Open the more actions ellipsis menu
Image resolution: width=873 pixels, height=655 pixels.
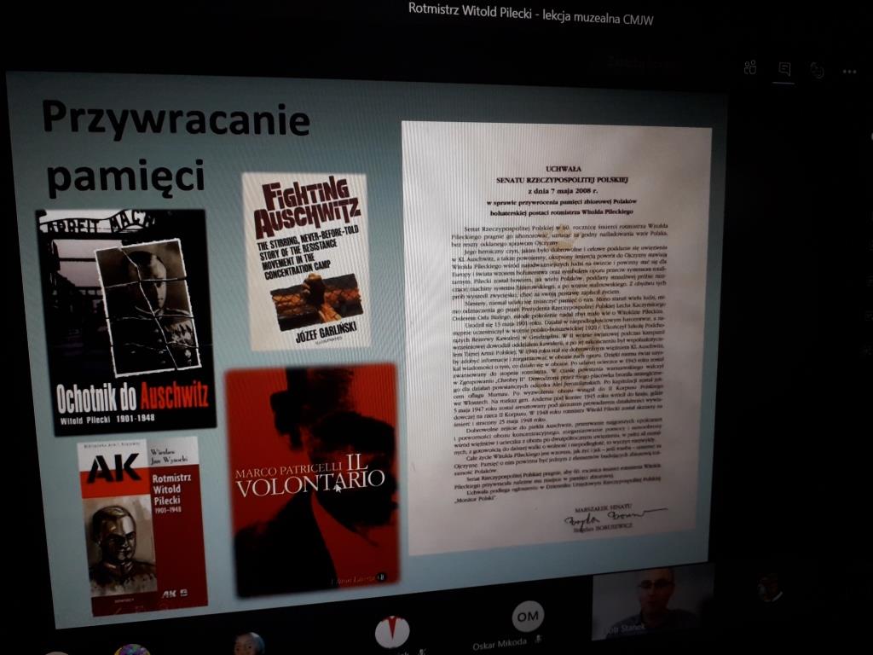tap(850, 72)
